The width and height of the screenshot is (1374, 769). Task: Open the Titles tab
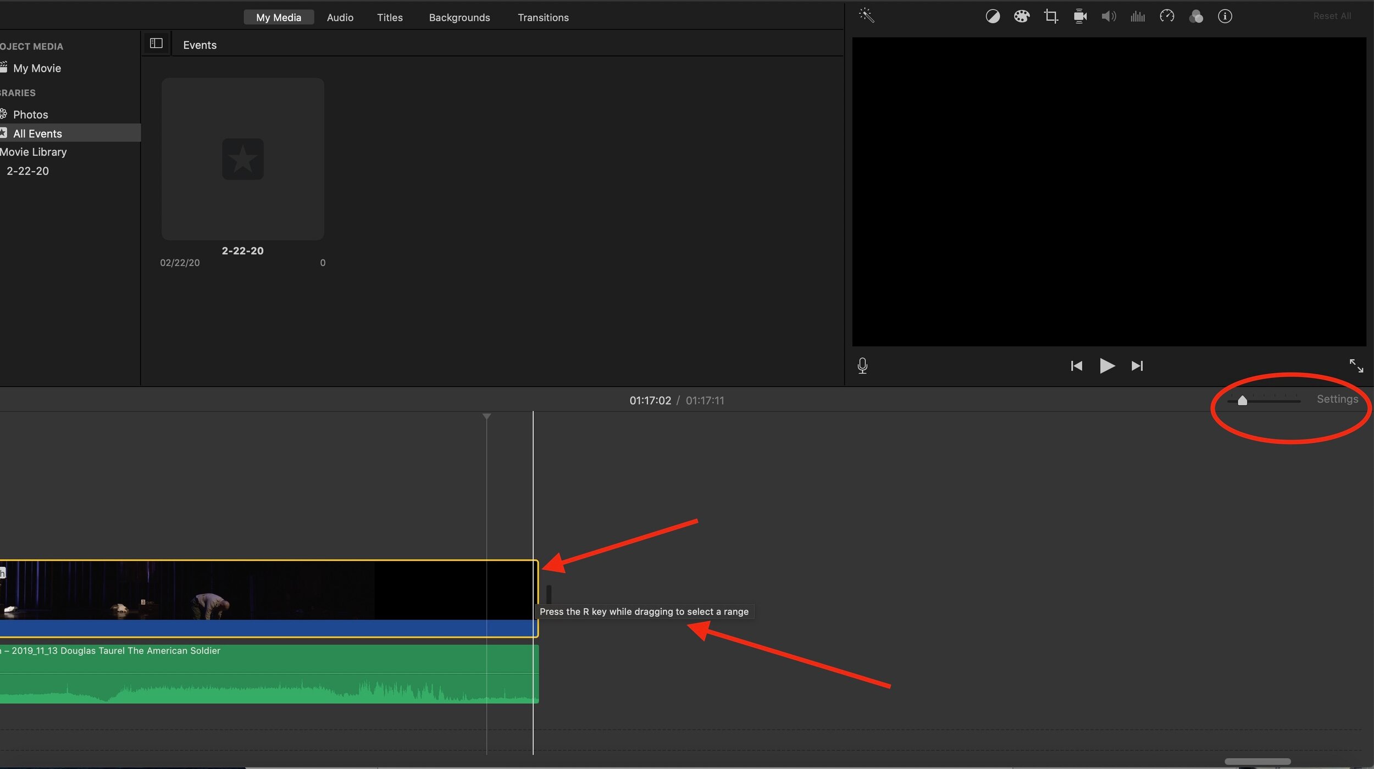tap(390, 17)
